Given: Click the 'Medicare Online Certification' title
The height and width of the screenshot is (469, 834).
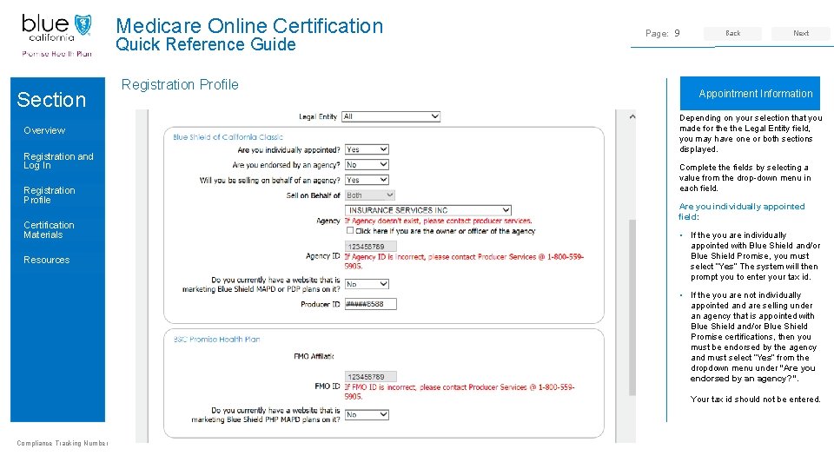Looking at the screenshot, I should [x=249, y=25].
